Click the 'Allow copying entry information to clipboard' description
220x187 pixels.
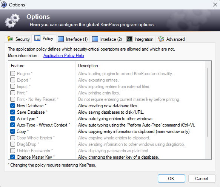point(134,131)
